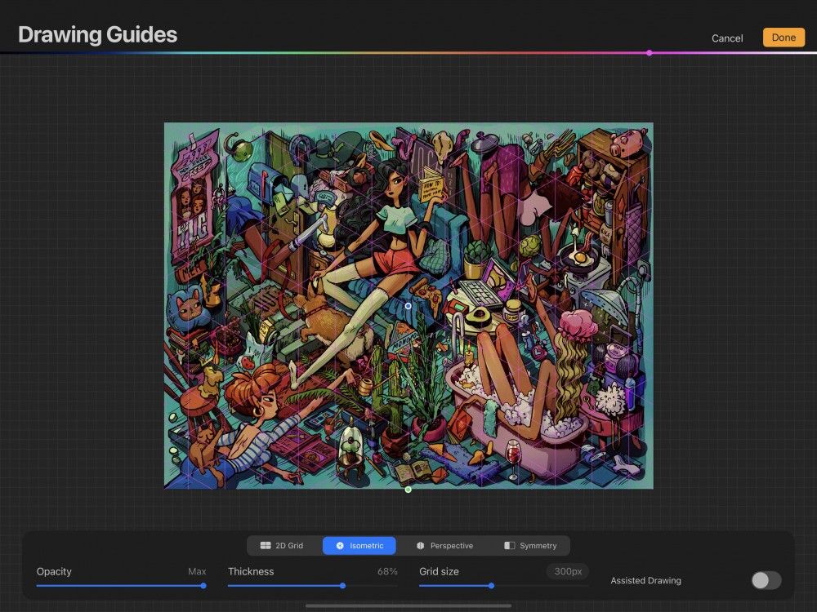Viewport: 817px width, 612px height.
Task: Tap the blue center node of the guide
Action: click(408, 304)
